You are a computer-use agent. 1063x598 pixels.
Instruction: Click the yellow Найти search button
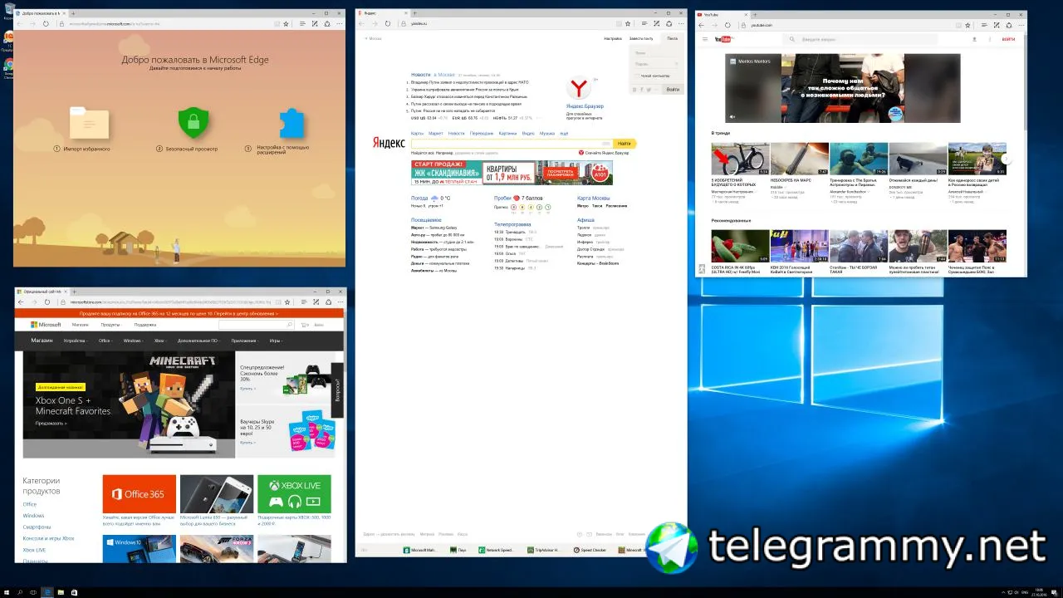[625, 144]
